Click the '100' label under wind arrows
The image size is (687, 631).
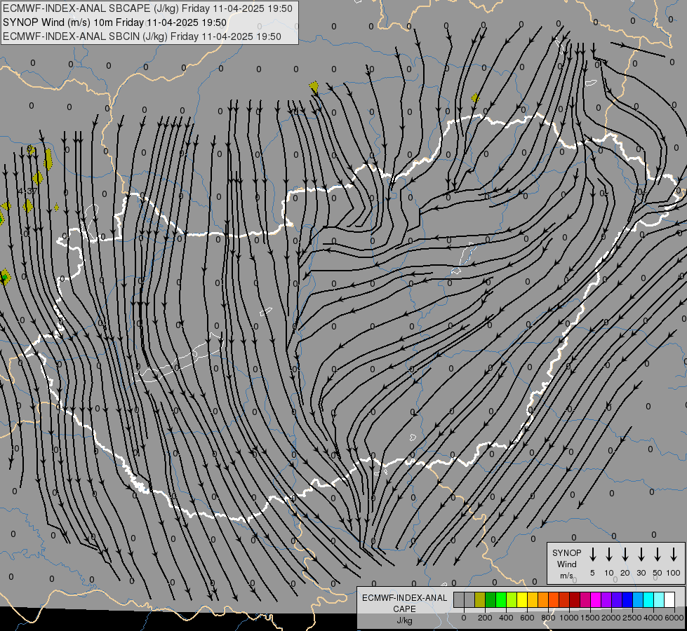674,573
